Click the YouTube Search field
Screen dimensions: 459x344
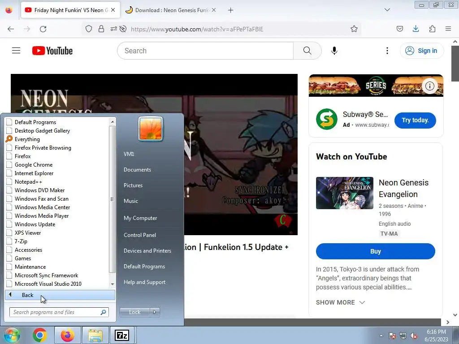pyautogui.click(x=205, y=51)
